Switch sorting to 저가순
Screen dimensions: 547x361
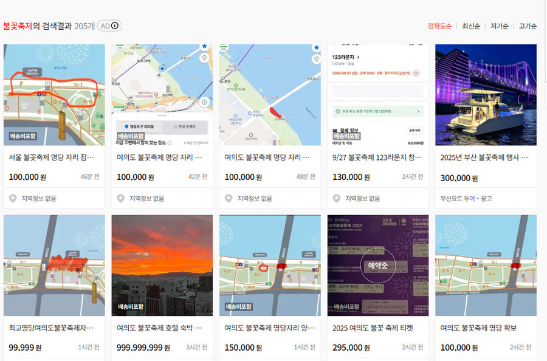click(499, 26)
